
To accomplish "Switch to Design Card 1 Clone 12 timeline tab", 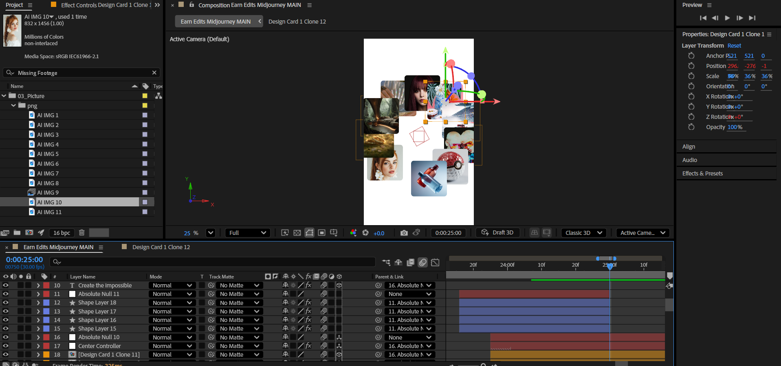I will tap(161, 247).
